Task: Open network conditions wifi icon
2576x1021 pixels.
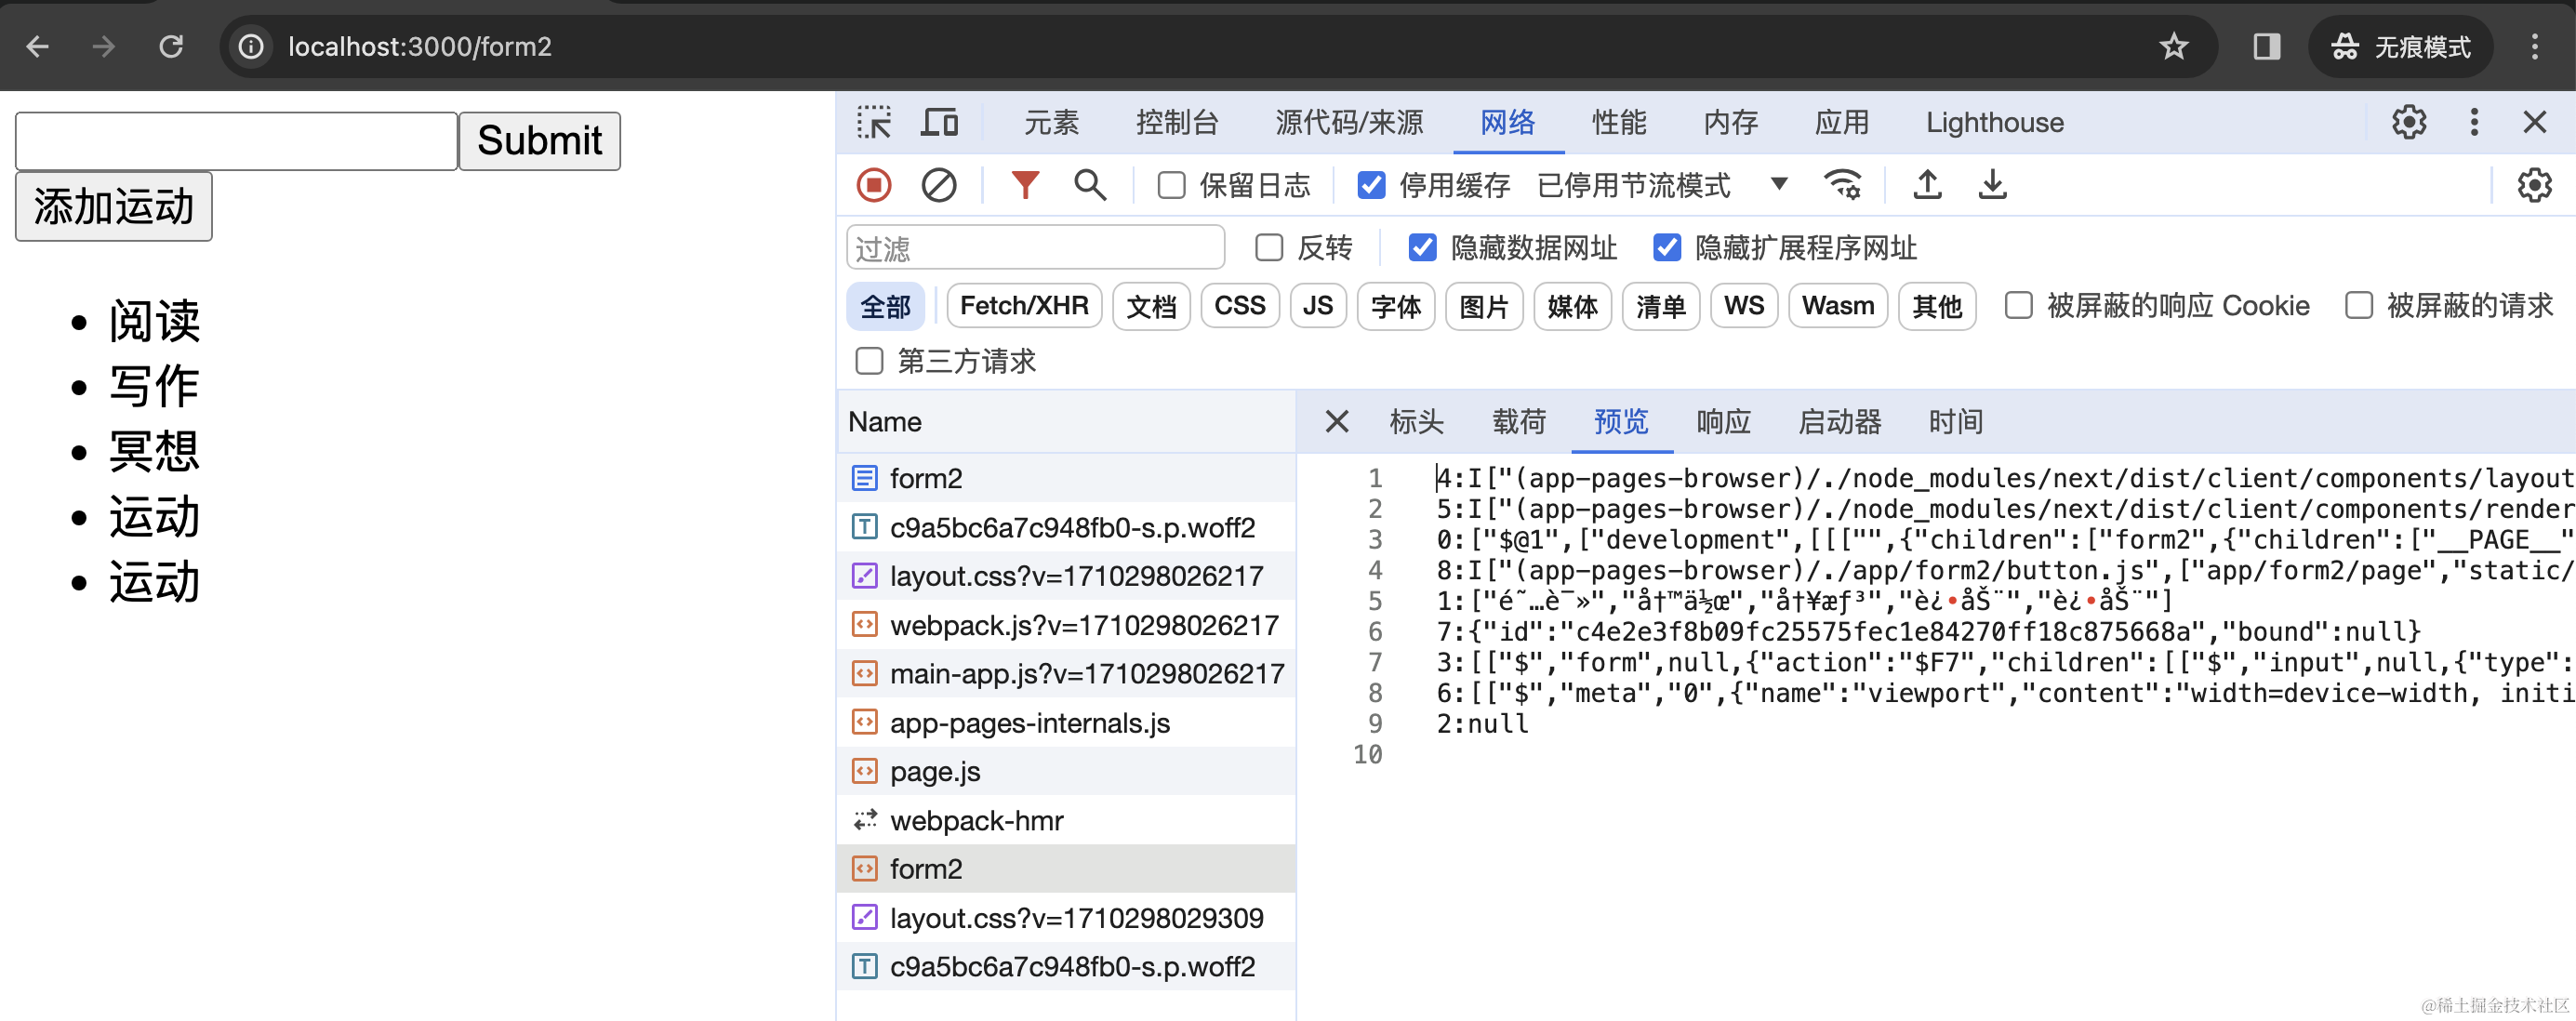Action: click(1842, 186)
